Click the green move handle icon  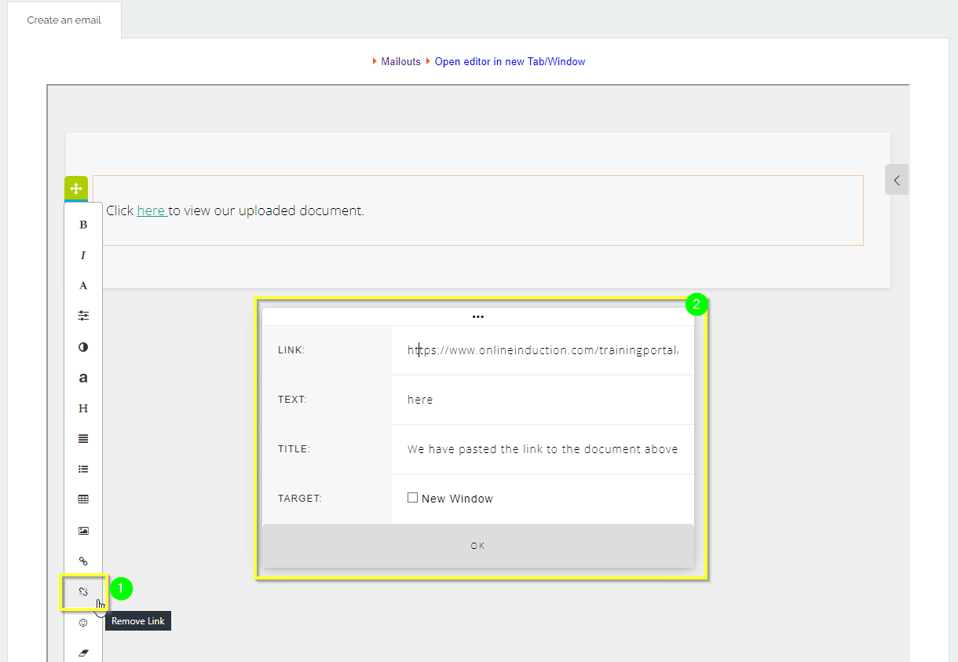point(76,188)
